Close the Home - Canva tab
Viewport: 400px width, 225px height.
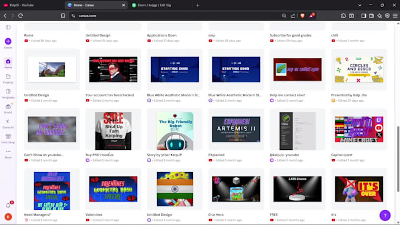coord(124,5)
